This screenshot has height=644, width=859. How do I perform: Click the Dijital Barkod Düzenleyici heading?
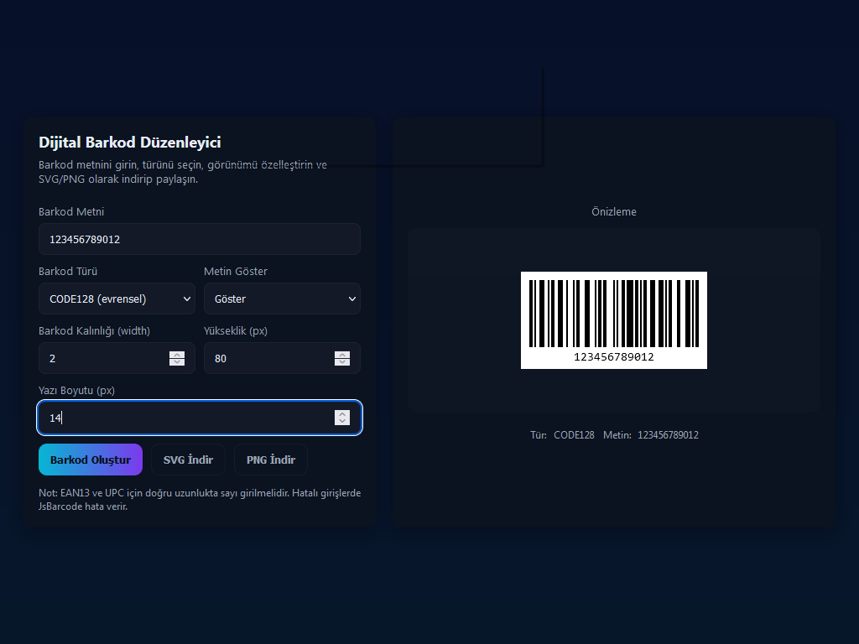(130, 143)
